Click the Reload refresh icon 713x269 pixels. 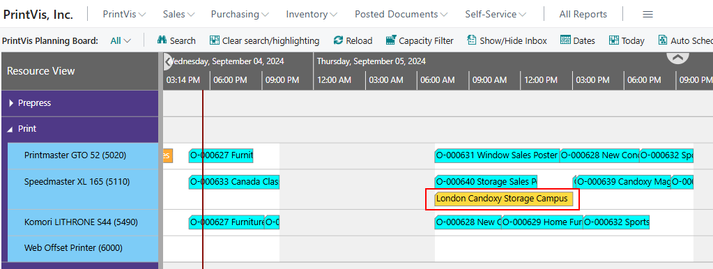(338, 40)
